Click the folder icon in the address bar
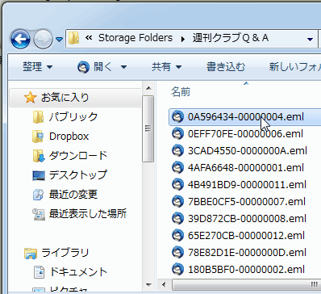Viewport: 321px width, 294px height. [73, 38]
